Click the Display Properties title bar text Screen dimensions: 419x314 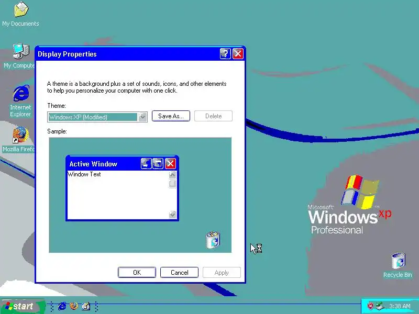[67, 54]
